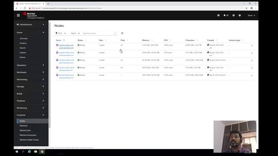This screenshot has width=278, height=156.
Task: Open kebab actions menu for workernode2
Action: 252,75
